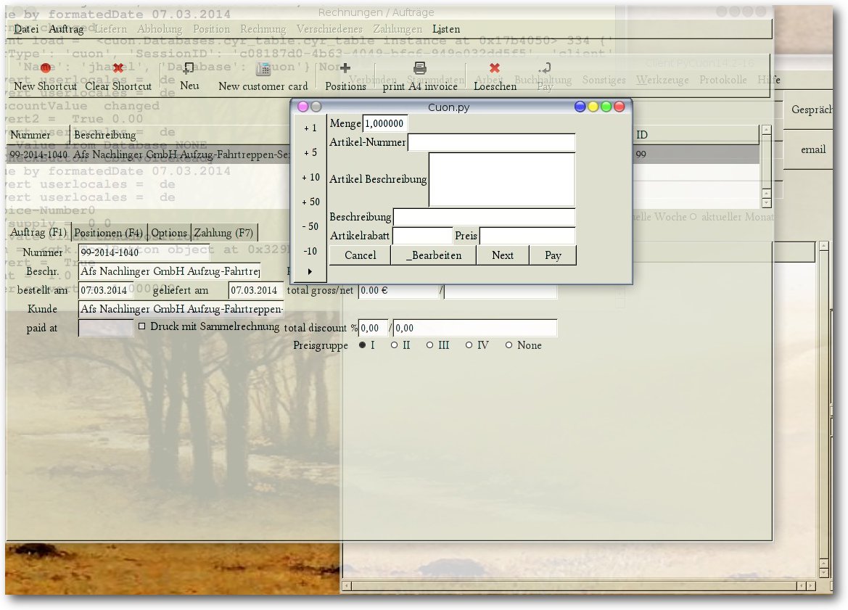Click the Clear Shortcut toolbar icon
The height and width of the screenshot is (610, 848).
pyautogui.click(x=118, y=68)
